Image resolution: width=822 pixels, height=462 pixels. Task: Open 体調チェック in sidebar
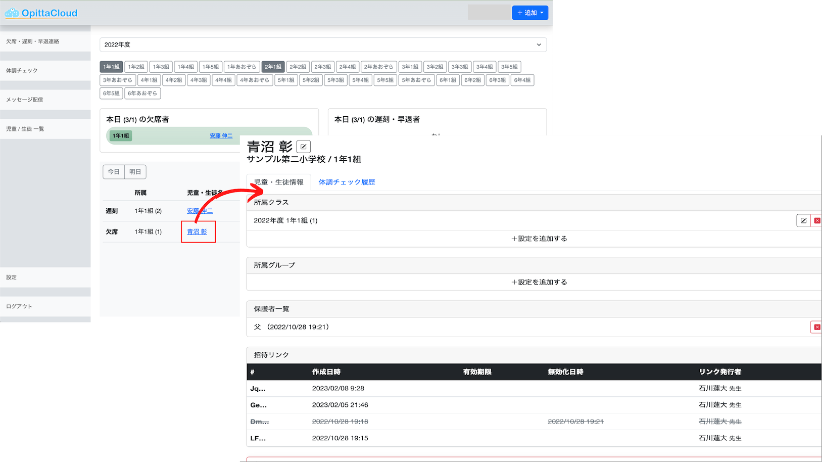[x=45, y=70]
